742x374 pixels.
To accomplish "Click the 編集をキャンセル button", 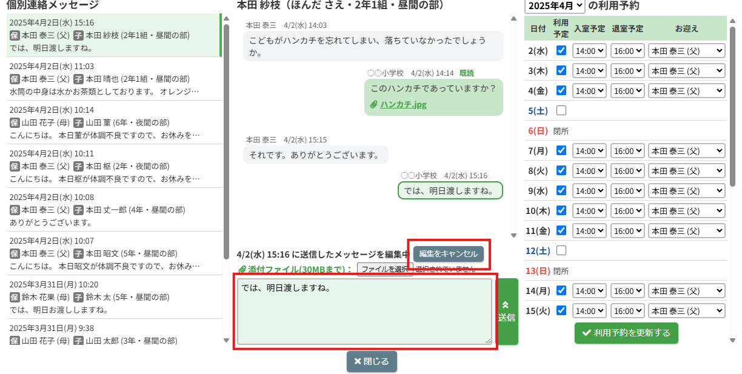I will [x=448, y=254].
